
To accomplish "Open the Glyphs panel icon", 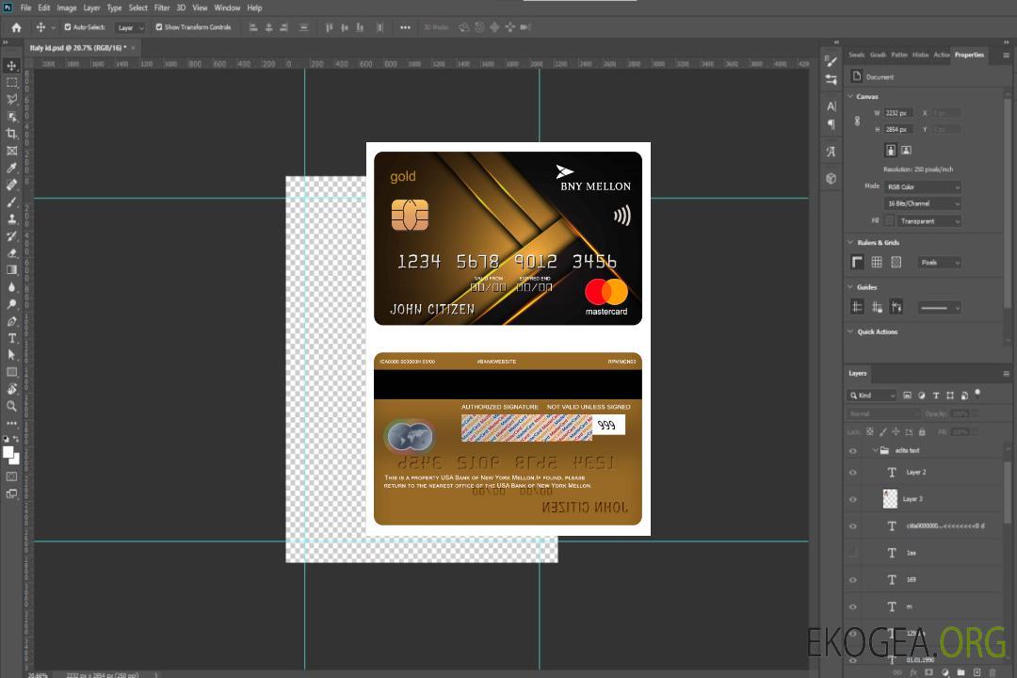I will pos(831,152).
